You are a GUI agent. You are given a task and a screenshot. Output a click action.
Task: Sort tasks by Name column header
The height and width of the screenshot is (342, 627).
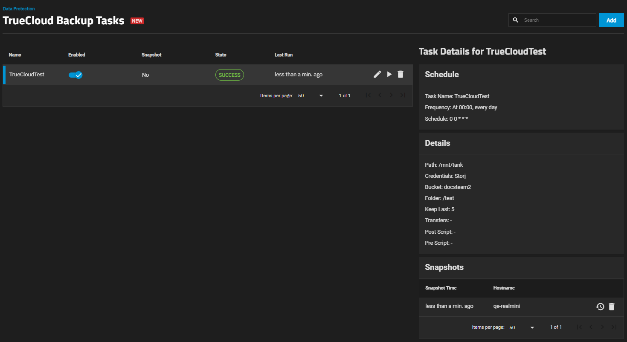[x=15, y=55]
